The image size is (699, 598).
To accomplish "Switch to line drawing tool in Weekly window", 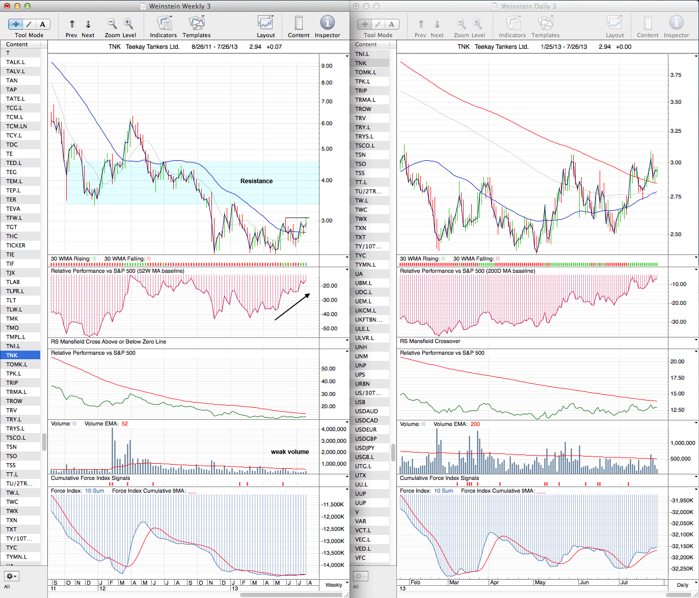I will pos(29,24).
